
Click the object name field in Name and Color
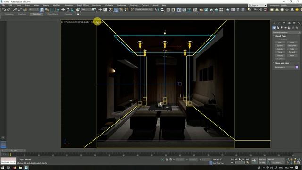(284, 67)
